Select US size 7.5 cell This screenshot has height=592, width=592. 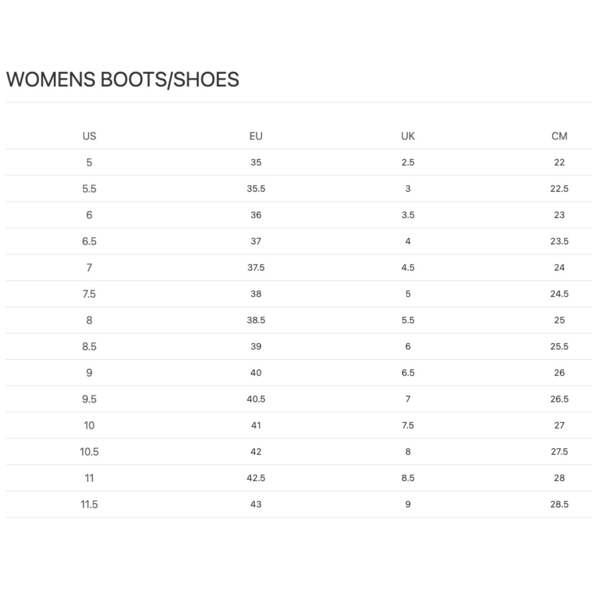(x=89, y=294)
